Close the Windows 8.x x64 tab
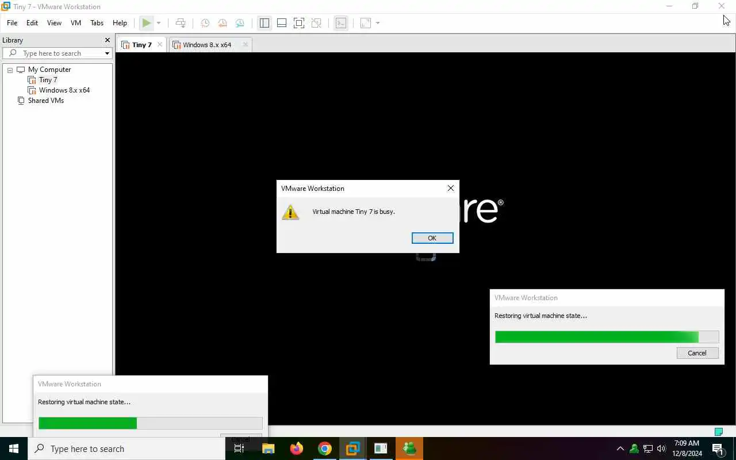 click(x=246, y=44)
